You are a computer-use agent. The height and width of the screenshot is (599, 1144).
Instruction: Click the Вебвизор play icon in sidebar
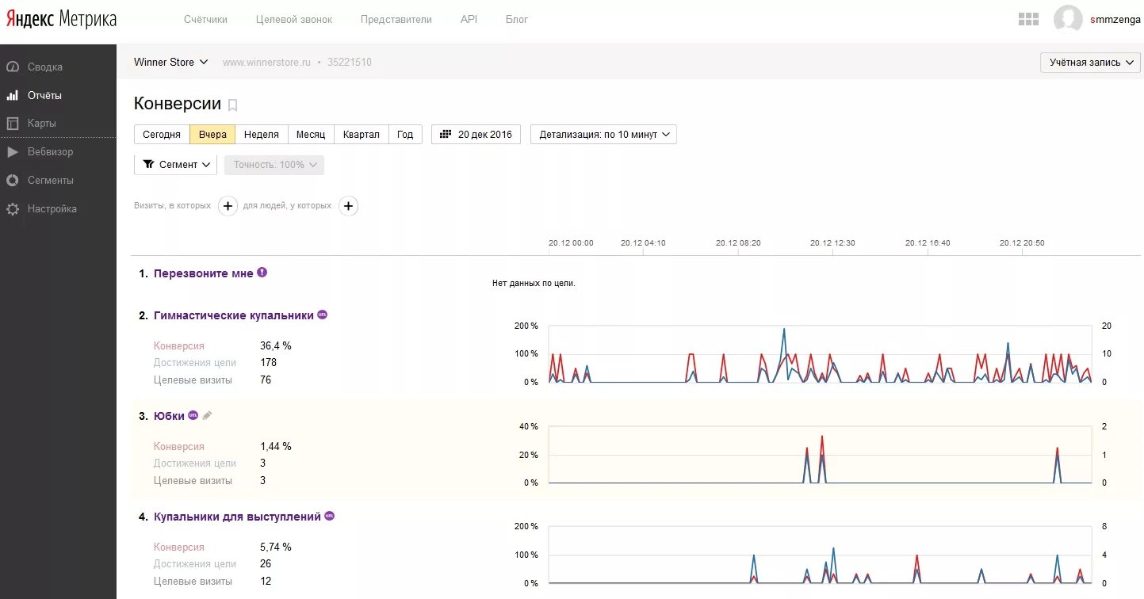pos(13,152)
